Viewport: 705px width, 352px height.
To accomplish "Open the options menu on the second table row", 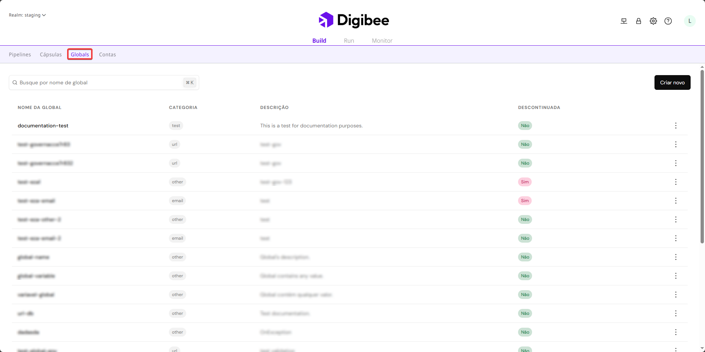I will click(676, 144).
